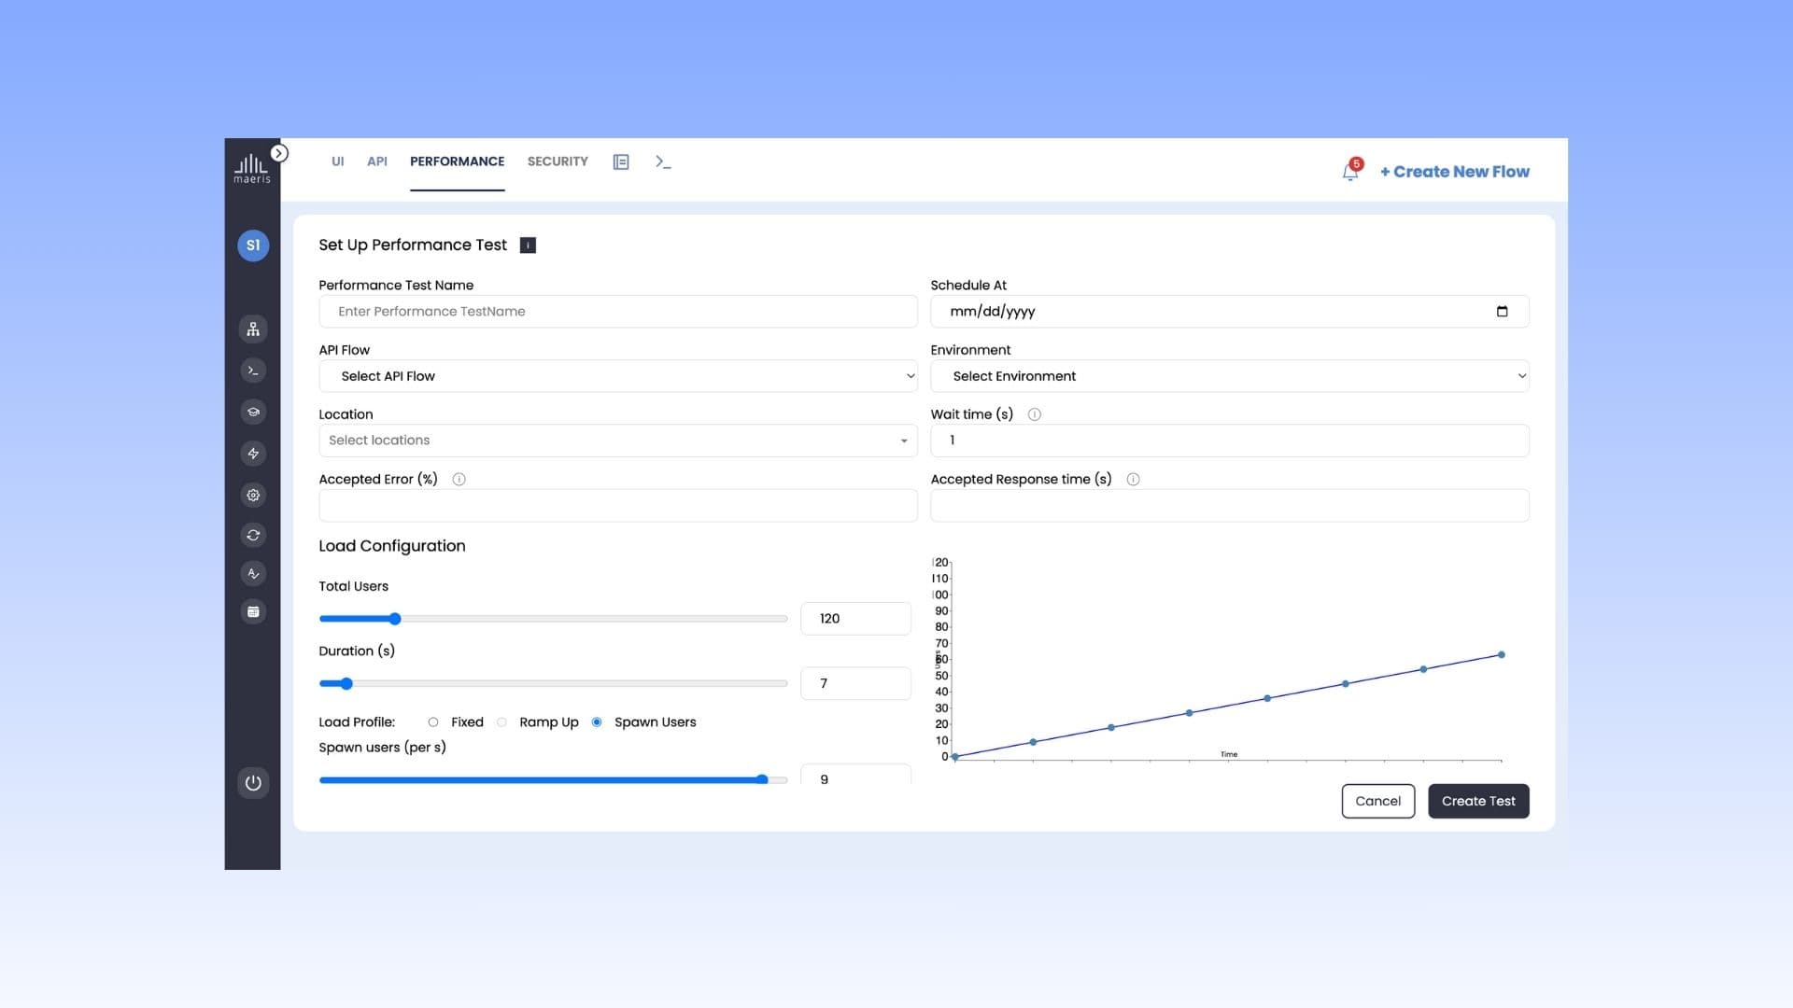Click the logout power icon at bottom

[253, 783]
